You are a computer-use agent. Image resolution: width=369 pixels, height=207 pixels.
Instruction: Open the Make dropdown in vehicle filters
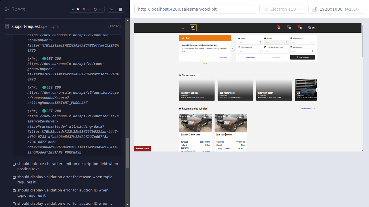250,42
